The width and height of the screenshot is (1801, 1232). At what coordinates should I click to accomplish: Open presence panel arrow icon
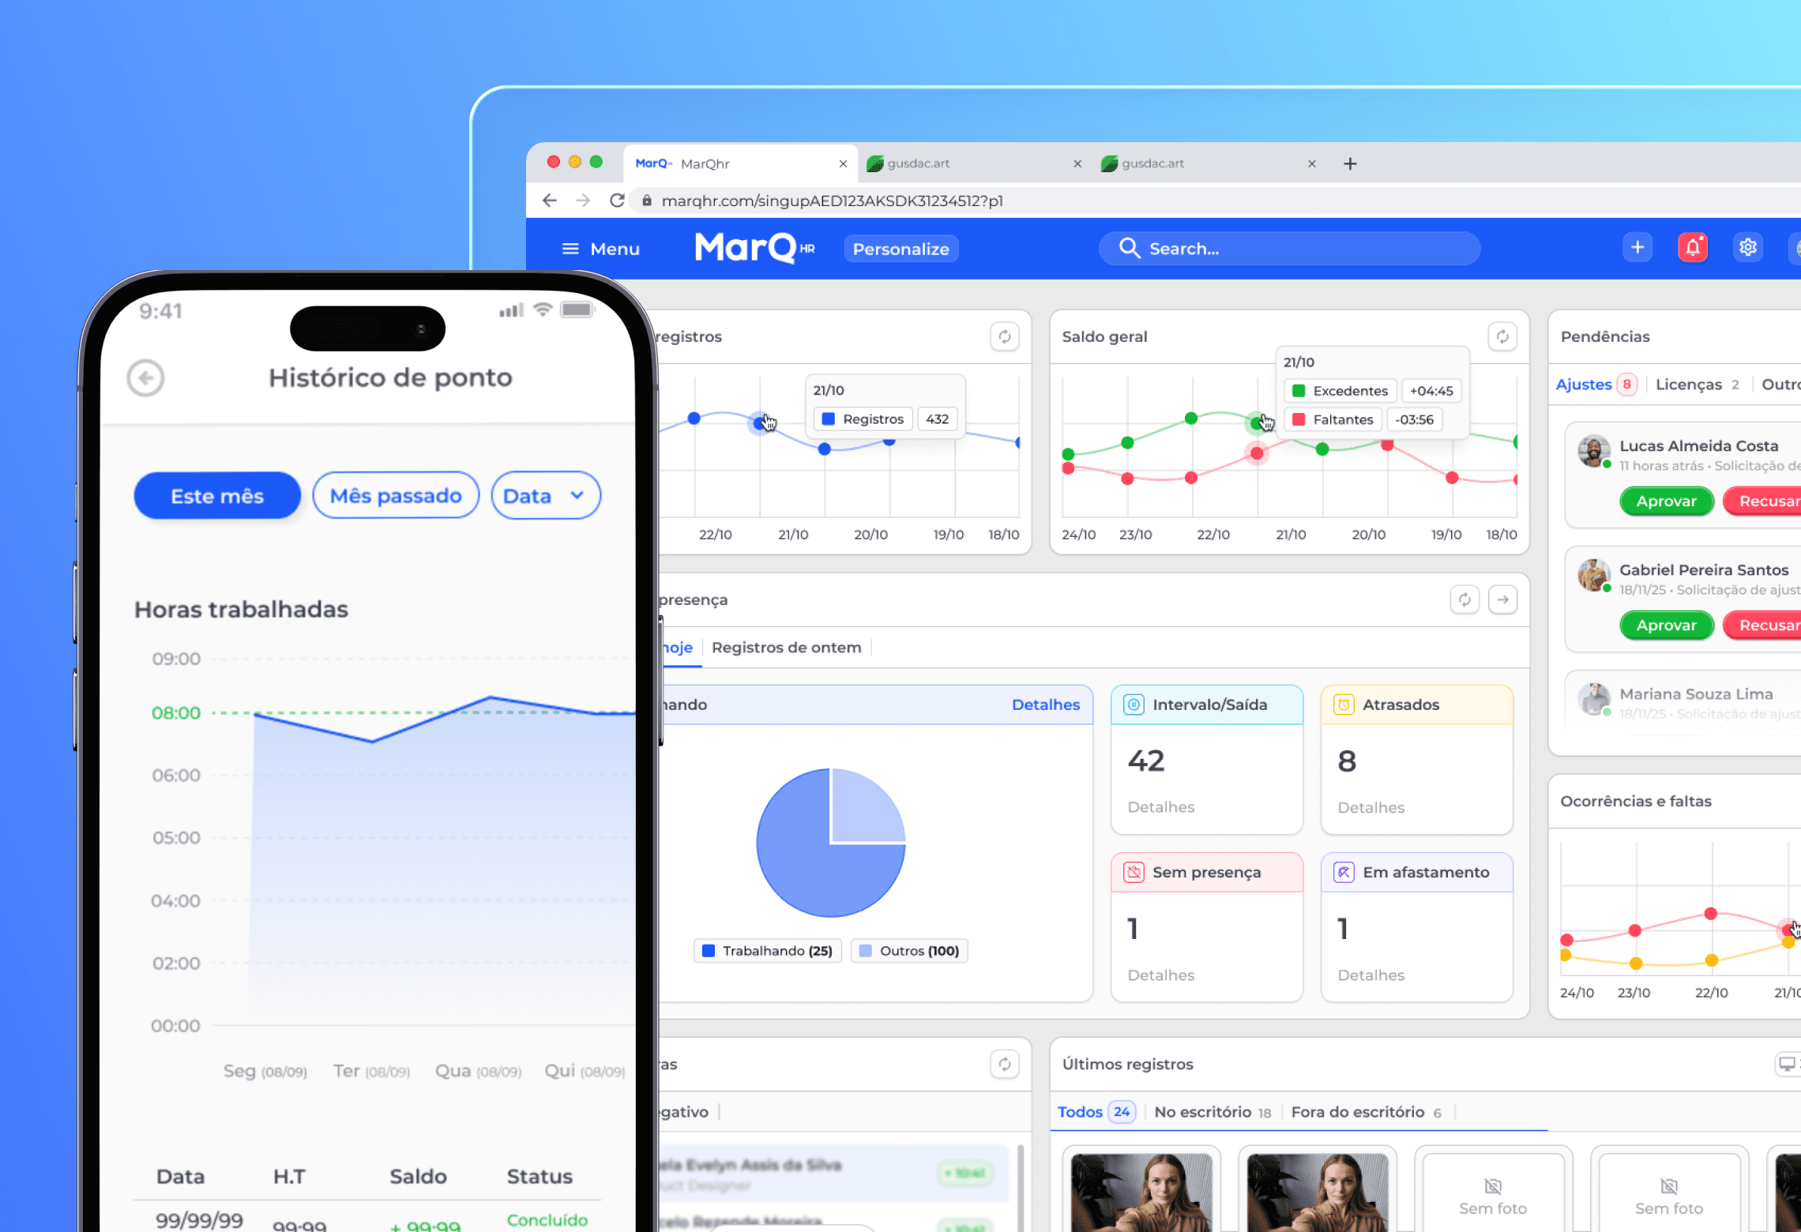pyautogui.click(x=1502, y=600)
